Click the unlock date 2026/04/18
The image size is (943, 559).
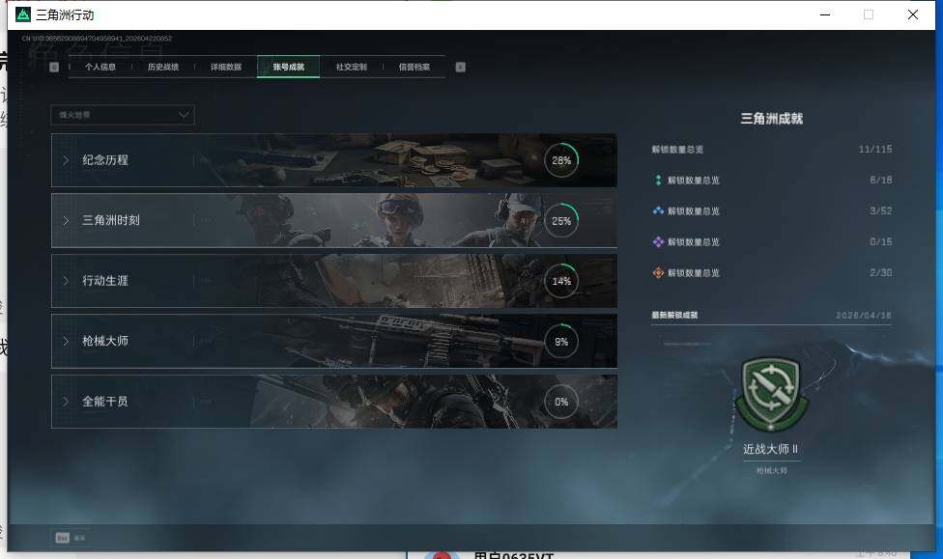coord(864,315)
